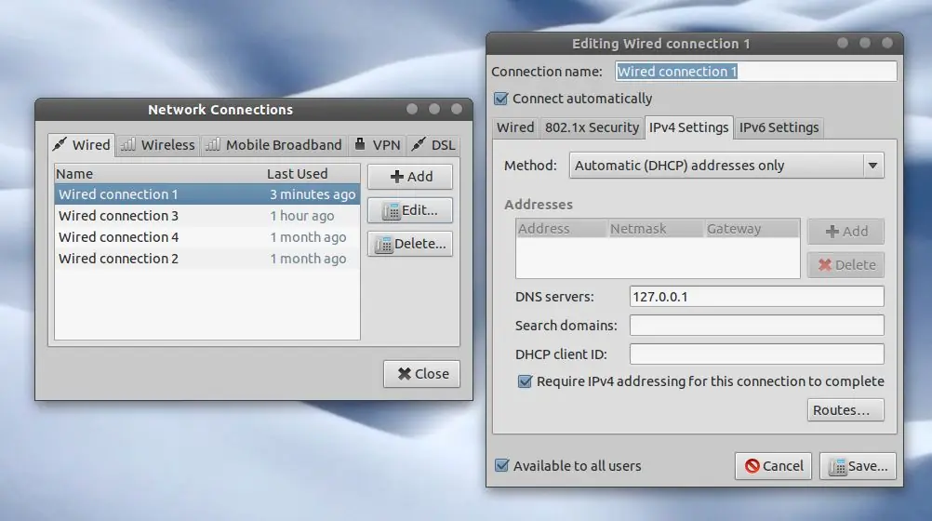Open the Wired tab in editing window
Screen dimensions: 932x521
(514, 127)
